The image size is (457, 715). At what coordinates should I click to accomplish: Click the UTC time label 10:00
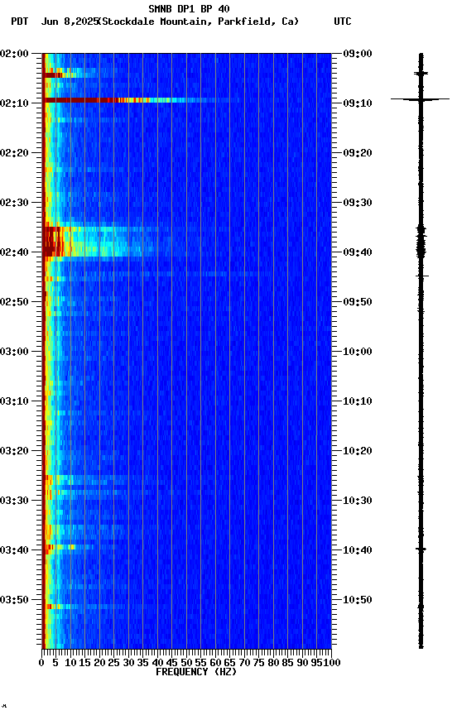point(358,352)
